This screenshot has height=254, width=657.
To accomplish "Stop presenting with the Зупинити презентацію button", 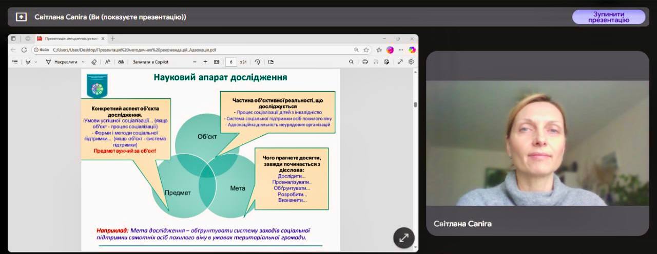I will click(608, 17).
